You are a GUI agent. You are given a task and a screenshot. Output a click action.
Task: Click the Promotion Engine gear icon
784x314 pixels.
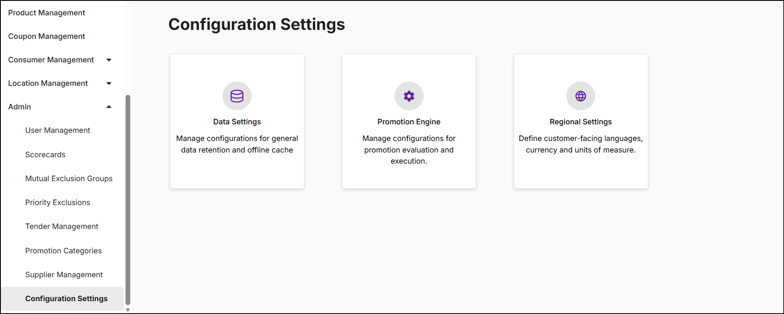pos(409,96)
